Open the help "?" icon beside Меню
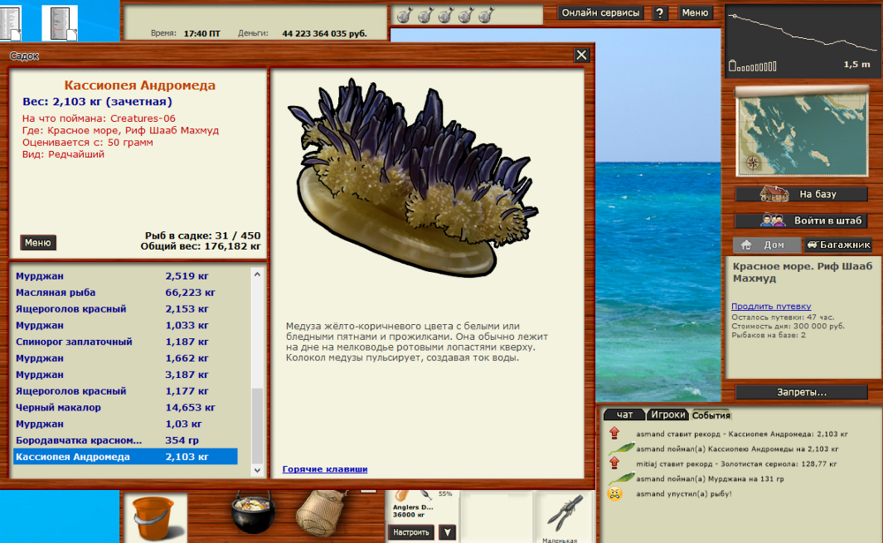 (x=659, y=12)
